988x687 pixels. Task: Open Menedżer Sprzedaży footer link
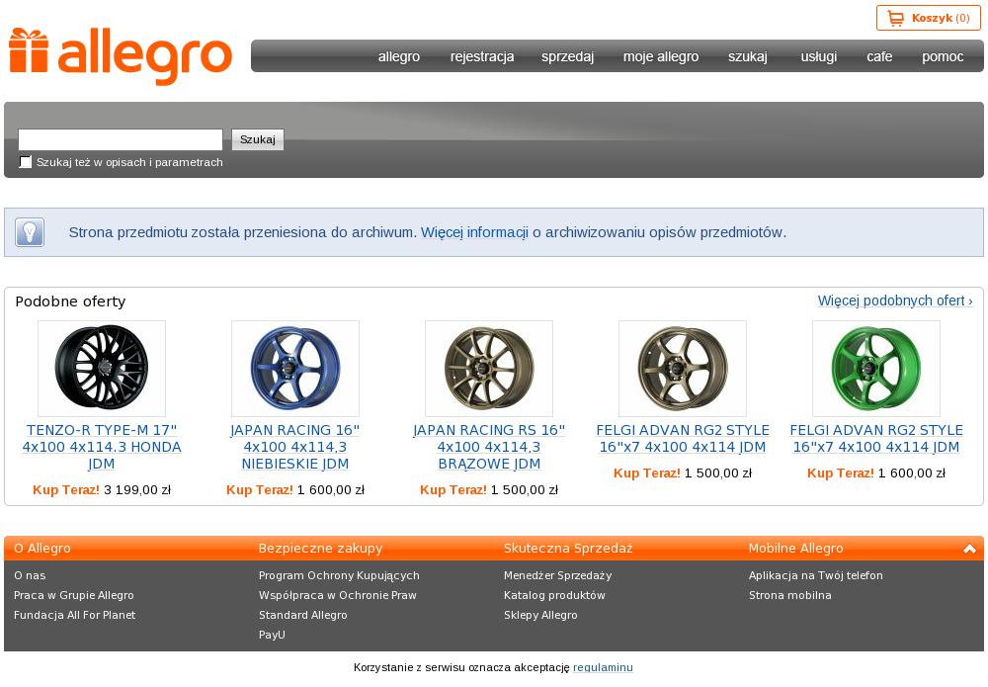[557, 575]
